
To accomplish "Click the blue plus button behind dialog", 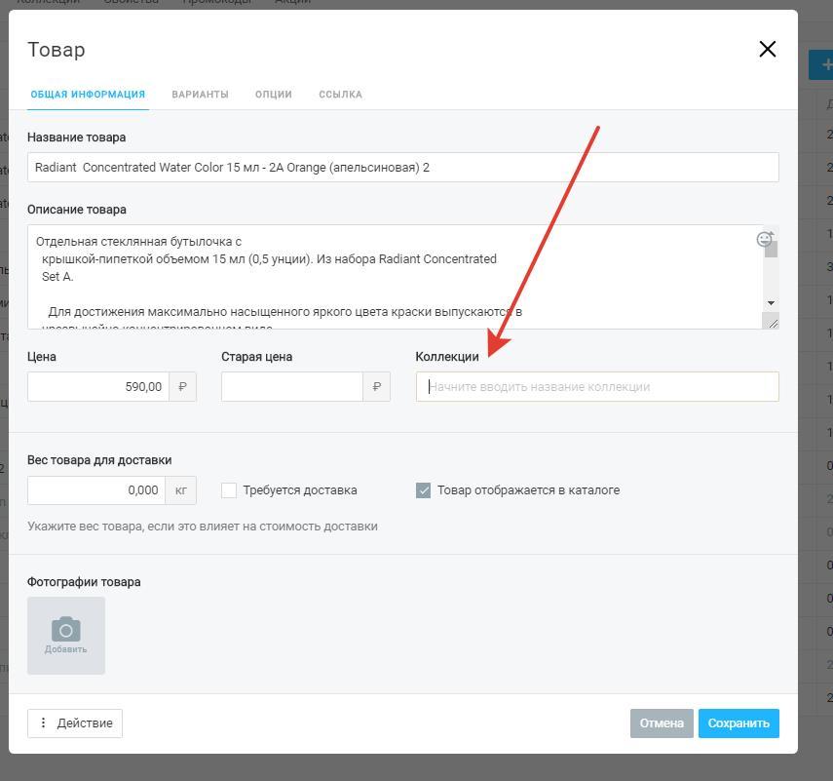I will click(822, 65).
